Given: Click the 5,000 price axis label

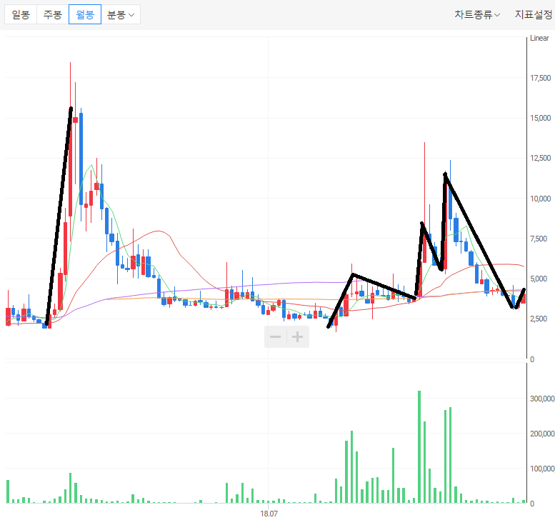Looking at the screenshot, I should (539, 279).
